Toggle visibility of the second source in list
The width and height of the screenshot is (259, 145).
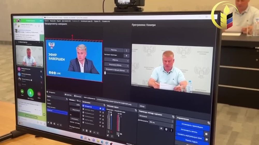point(100,112)
